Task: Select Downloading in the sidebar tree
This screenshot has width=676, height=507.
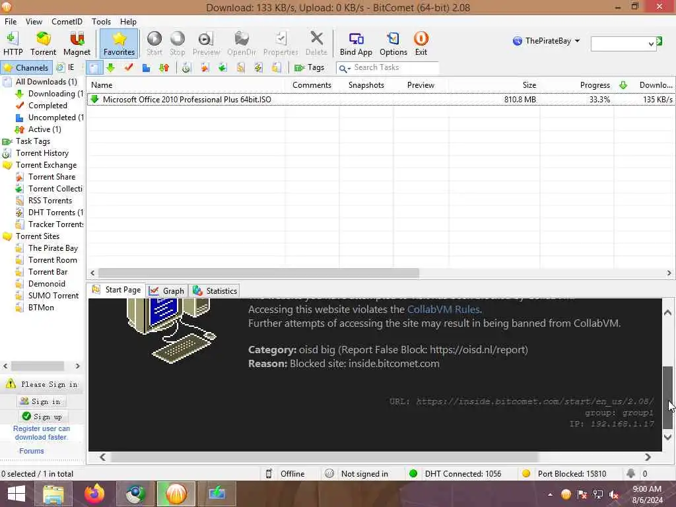Action: (x=55, y=94)
